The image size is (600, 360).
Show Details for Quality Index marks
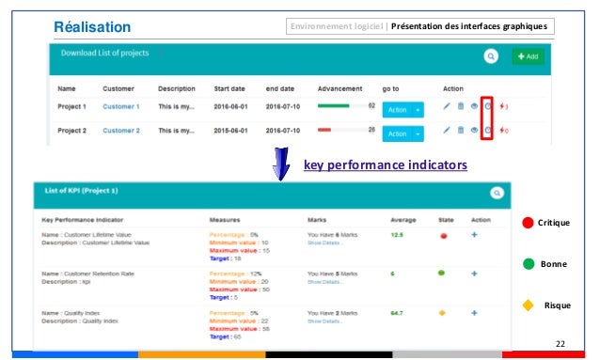click(x=325, y=321)
